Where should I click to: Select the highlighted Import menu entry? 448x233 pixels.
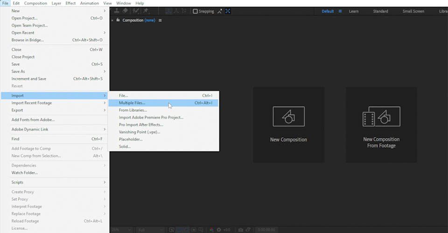pos(55,96)
